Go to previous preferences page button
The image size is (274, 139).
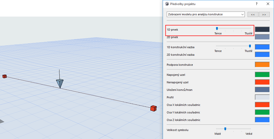tap(253, 15)
